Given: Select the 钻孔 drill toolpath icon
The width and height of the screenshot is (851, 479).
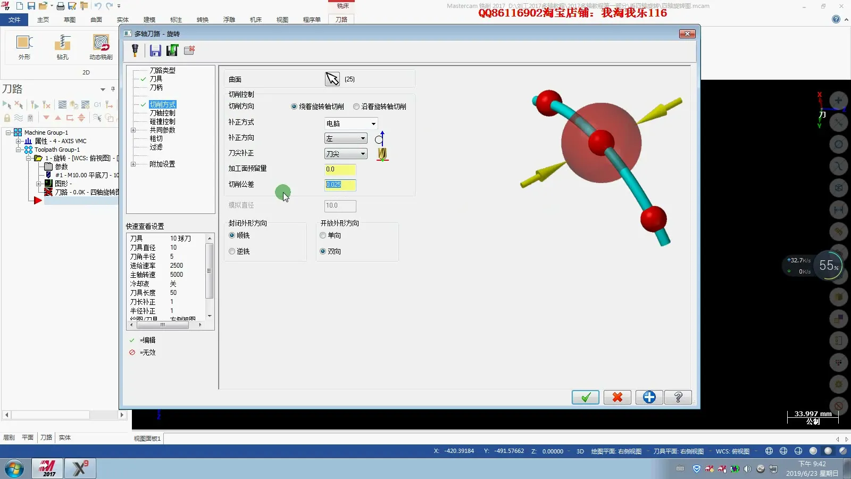Looking at the screenshot, I should click(63, 47).
